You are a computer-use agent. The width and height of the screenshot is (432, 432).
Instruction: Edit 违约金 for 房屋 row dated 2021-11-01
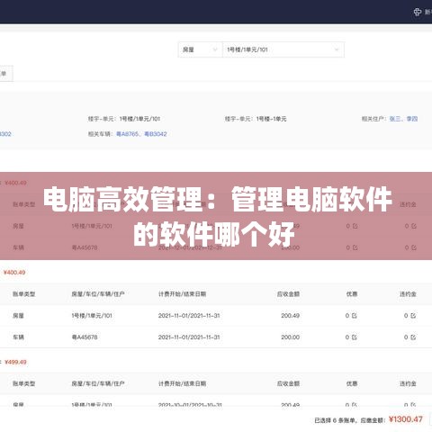tap(413, 316)
